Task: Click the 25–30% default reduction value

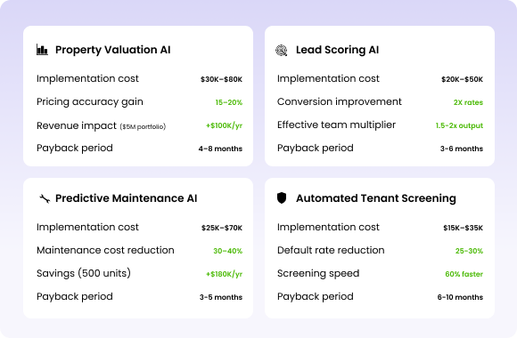Action: 469,251
